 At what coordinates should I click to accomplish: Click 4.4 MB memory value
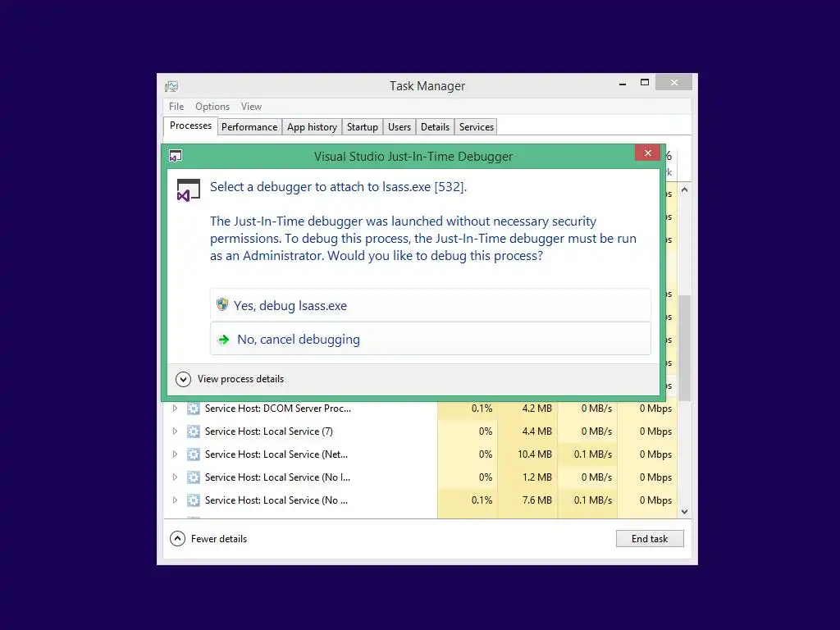(x=536, y=431)
